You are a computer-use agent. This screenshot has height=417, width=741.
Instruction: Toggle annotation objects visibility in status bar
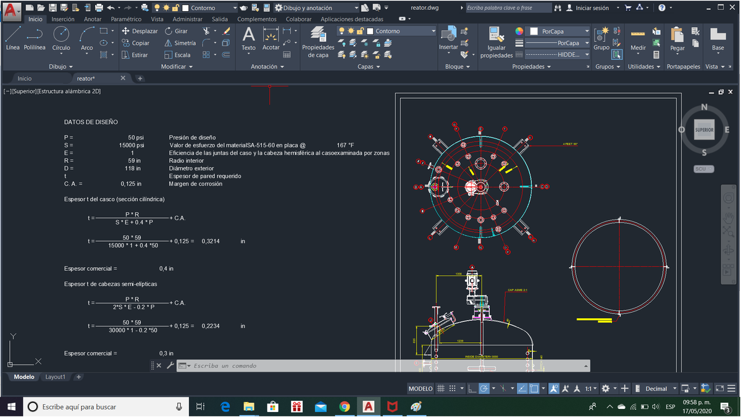(554, 389)
